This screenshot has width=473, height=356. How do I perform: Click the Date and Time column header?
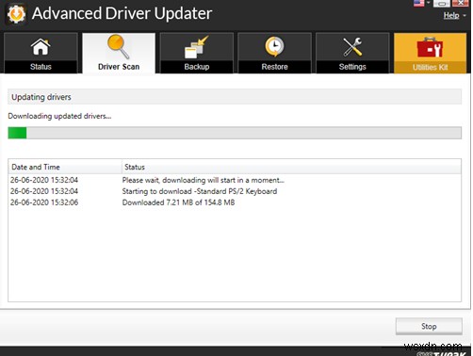click(x=65, y=167)
